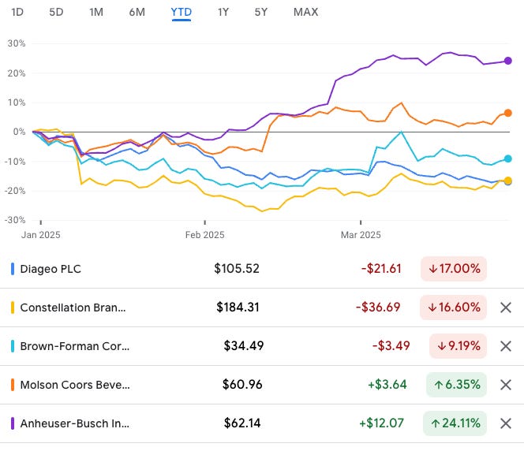This screenshot has height=451, width=524.
Task: Remove Constellation Brands from comparison
Action: point(506,307)
